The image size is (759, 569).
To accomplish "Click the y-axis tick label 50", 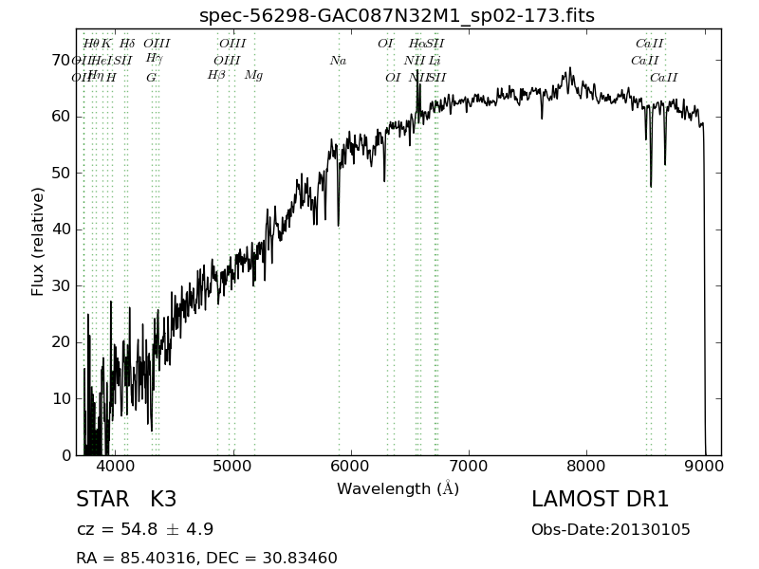I will coord(61,174).
